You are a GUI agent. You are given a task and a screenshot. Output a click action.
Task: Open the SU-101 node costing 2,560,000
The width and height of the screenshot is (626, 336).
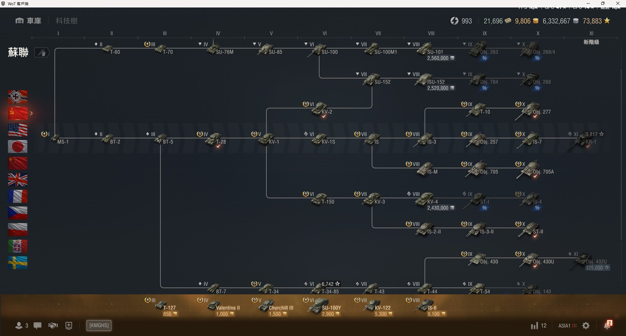coord(430,51)
